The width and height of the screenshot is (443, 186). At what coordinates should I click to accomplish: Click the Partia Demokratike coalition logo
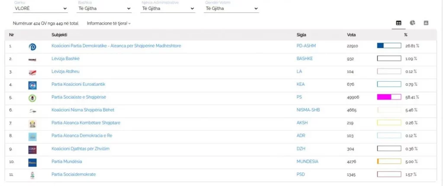32,46
